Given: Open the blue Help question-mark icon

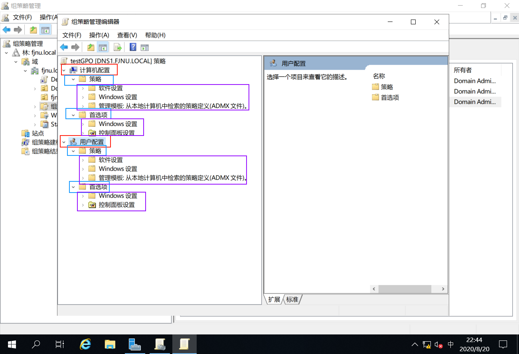Looking at the screenshot, I should click(133, 47).
